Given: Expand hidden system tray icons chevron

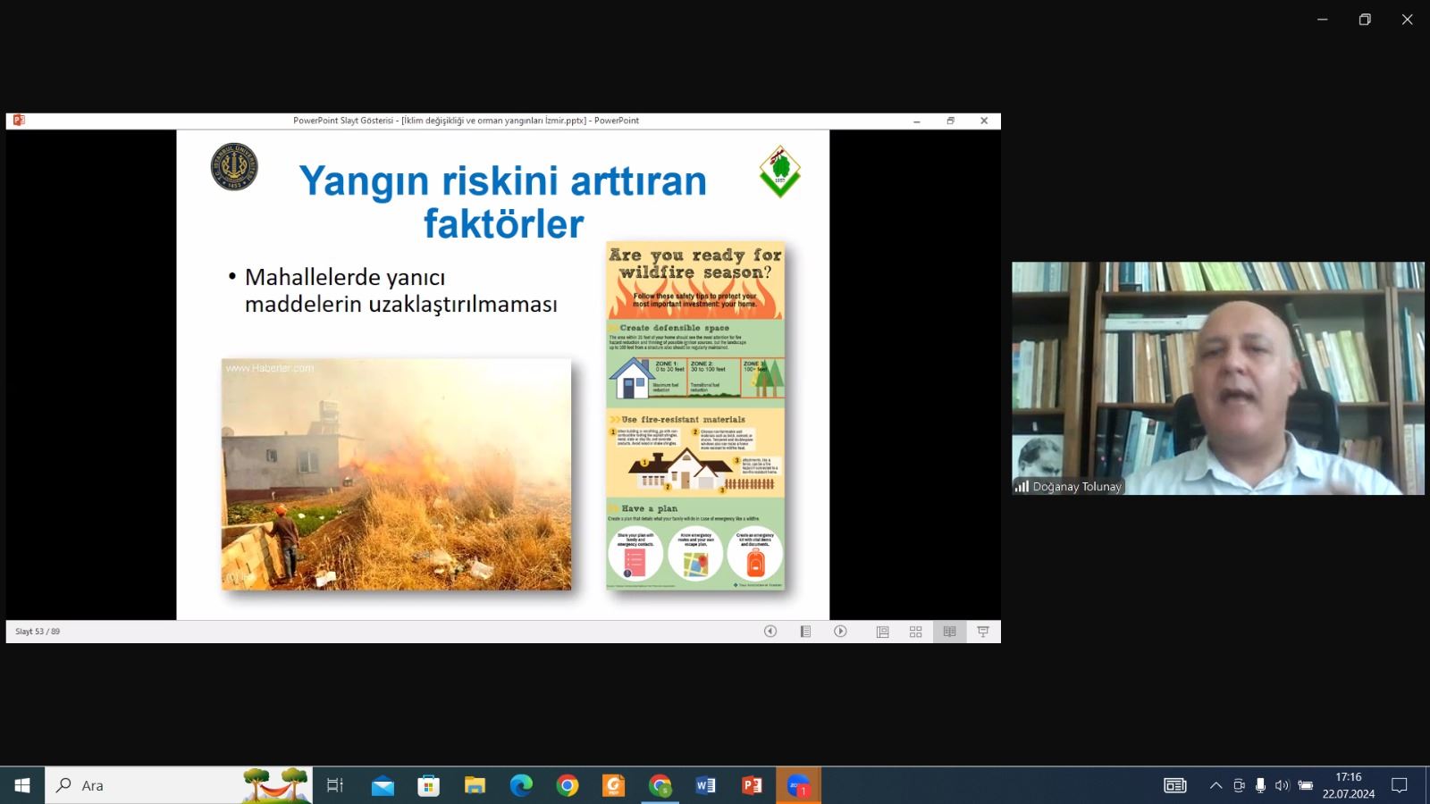Looking at the screenshot, I should tap(1215, 785).
